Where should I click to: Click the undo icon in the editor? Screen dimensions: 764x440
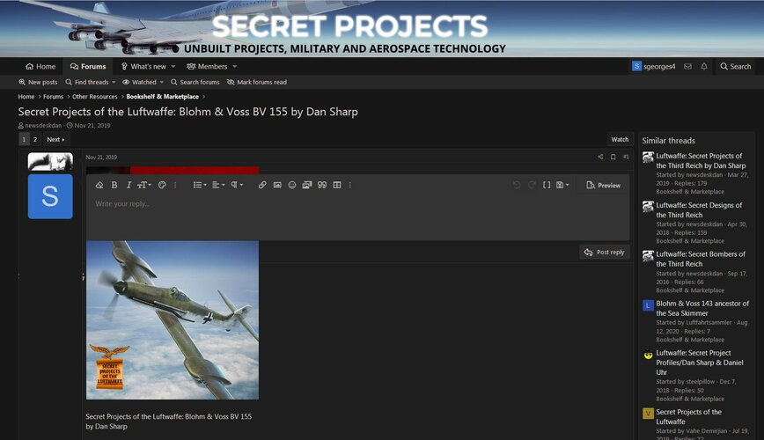pos(517,185)
